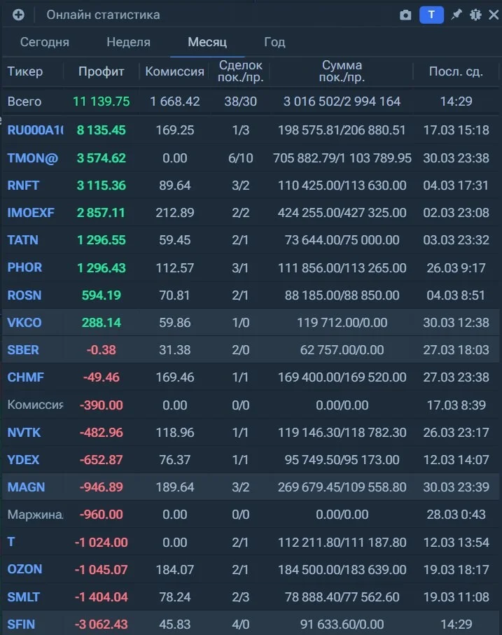The height and width of the screenshot is (635, 502).
Task: Open the SMLT ticker
Action: [24, 597]
